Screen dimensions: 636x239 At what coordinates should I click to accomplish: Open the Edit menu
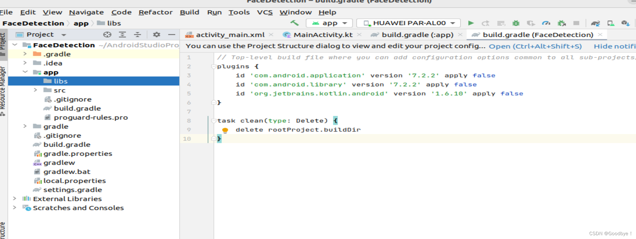pyautogui.click(x=28, y=12)
